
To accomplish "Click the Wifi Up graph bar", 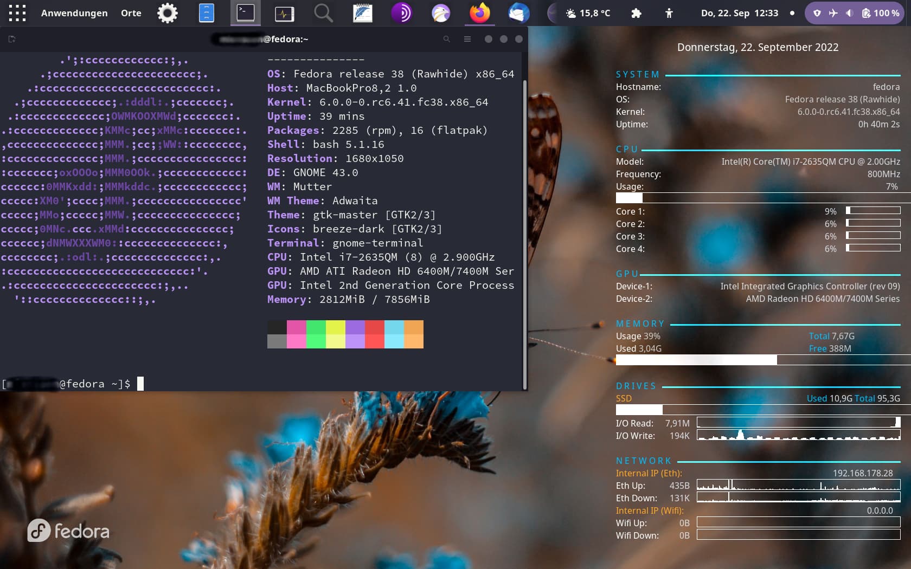I will tap(798, 522).
